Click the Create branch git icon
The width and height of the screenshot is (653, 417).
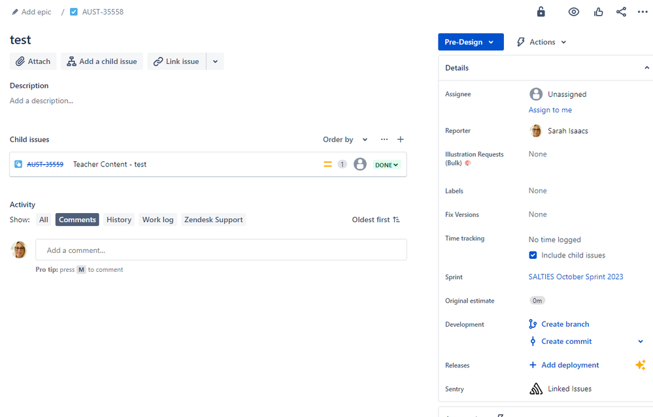533,324
